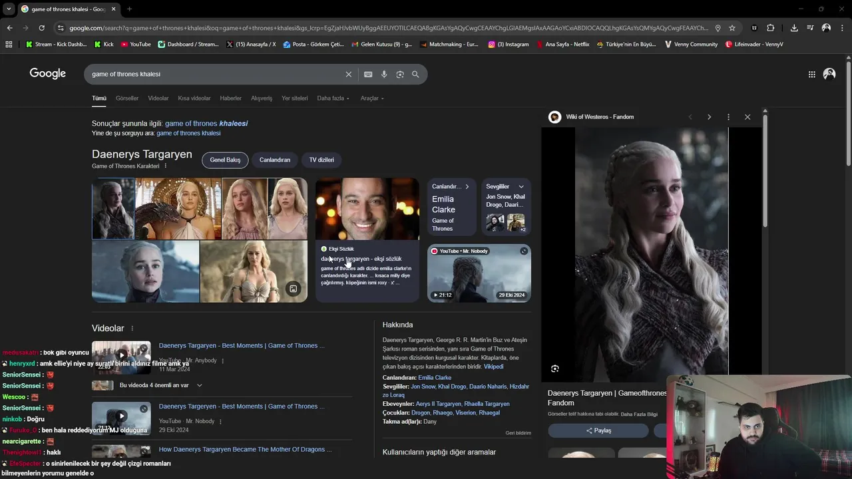The image size is (852, 479).
Task: Open options for the Mr. Anybody video result
Action: point(222,361)
